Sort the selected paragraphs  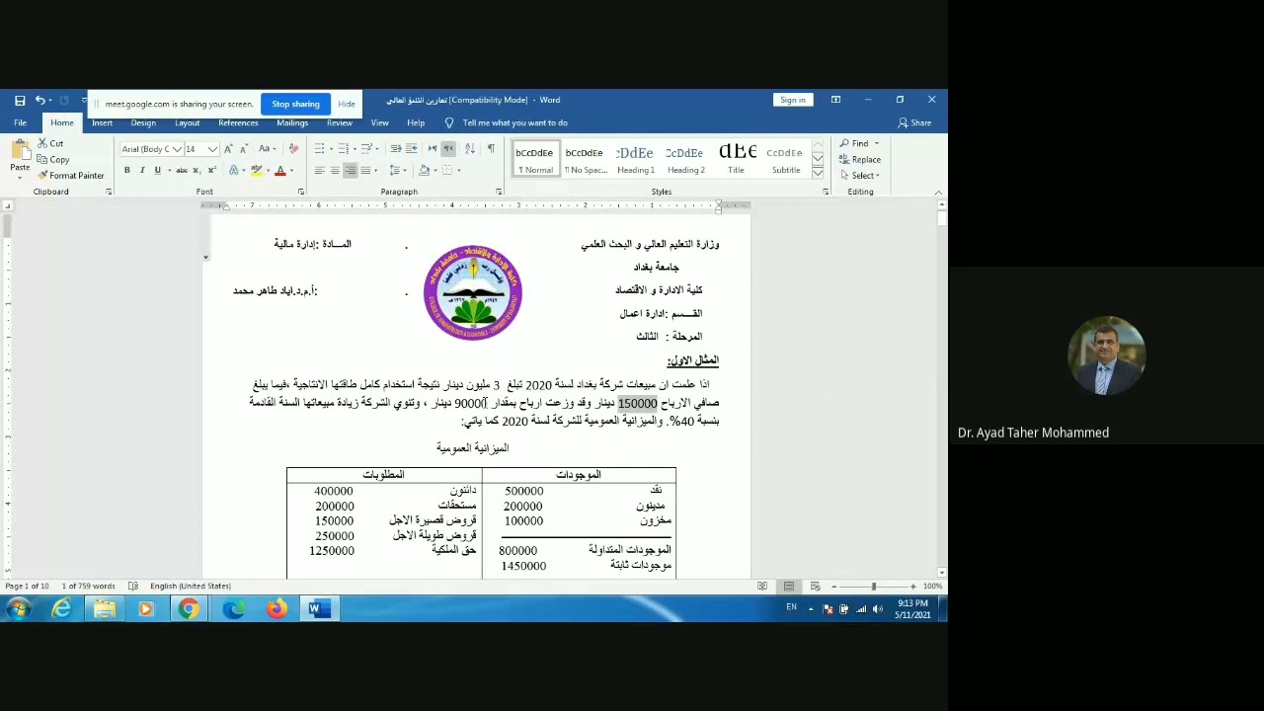click(x=470, y=149)
